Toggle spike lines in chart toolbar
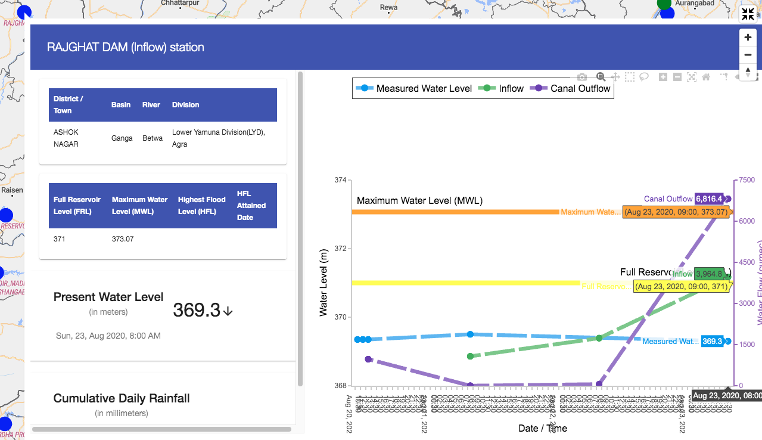This screenshot has height=440, width=762. coord(724,77)
